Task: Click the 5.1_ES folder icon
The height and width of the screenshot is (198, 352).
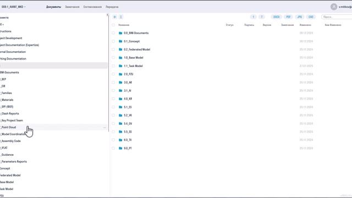Action: tap(120, 107)
